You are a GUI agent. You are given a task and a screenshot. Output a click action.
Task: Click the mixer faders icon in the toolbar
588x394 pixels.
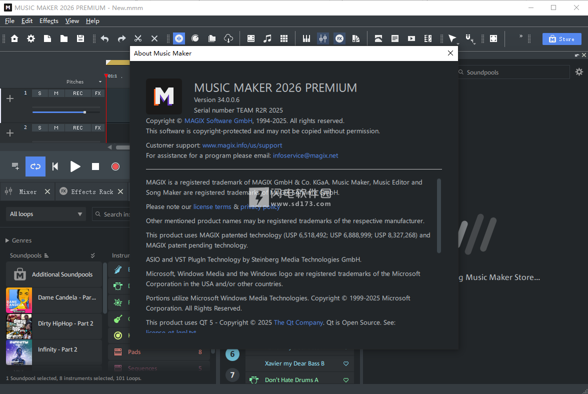pos(323,38)
